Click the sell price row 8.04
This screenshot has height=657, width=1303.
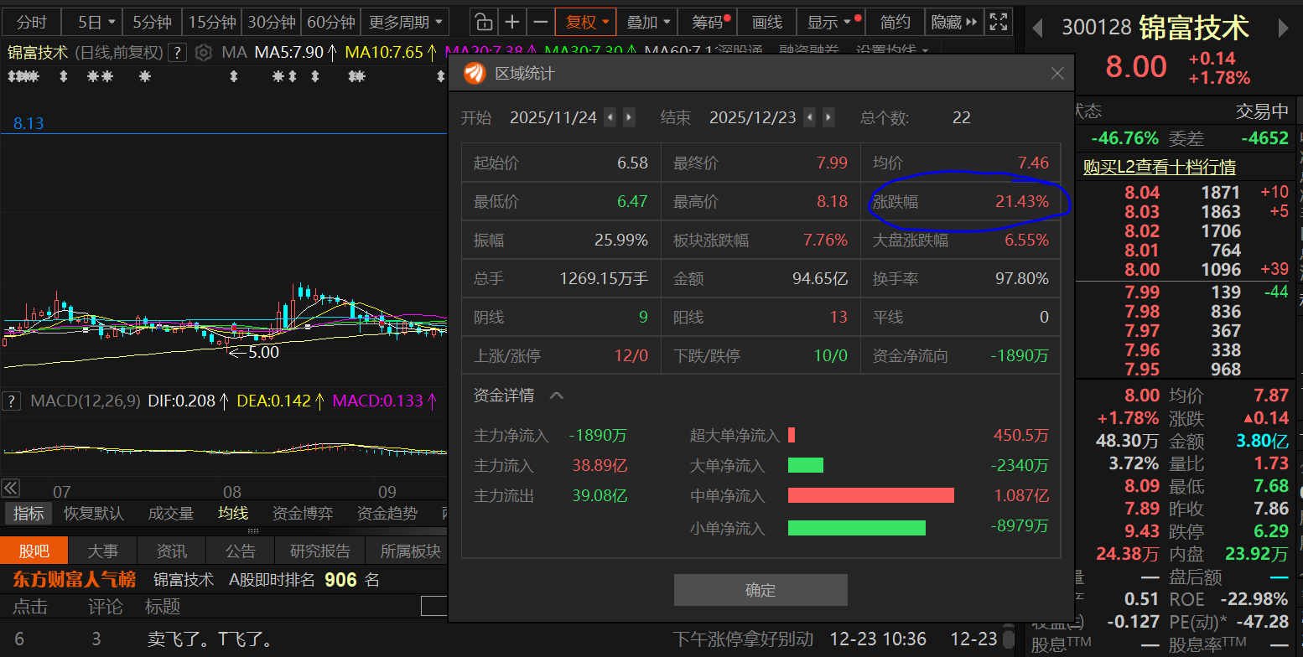tap(1184, 193)
